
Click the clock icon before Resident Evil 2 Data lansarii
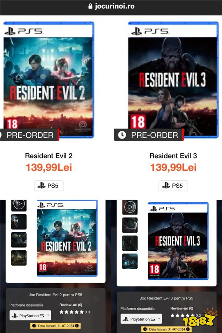click(34, 326)
